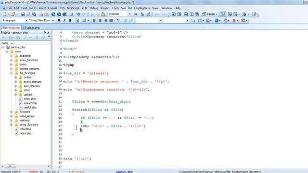The image size is (308, 173).
Task: Align text left
Action: [94, 20]
